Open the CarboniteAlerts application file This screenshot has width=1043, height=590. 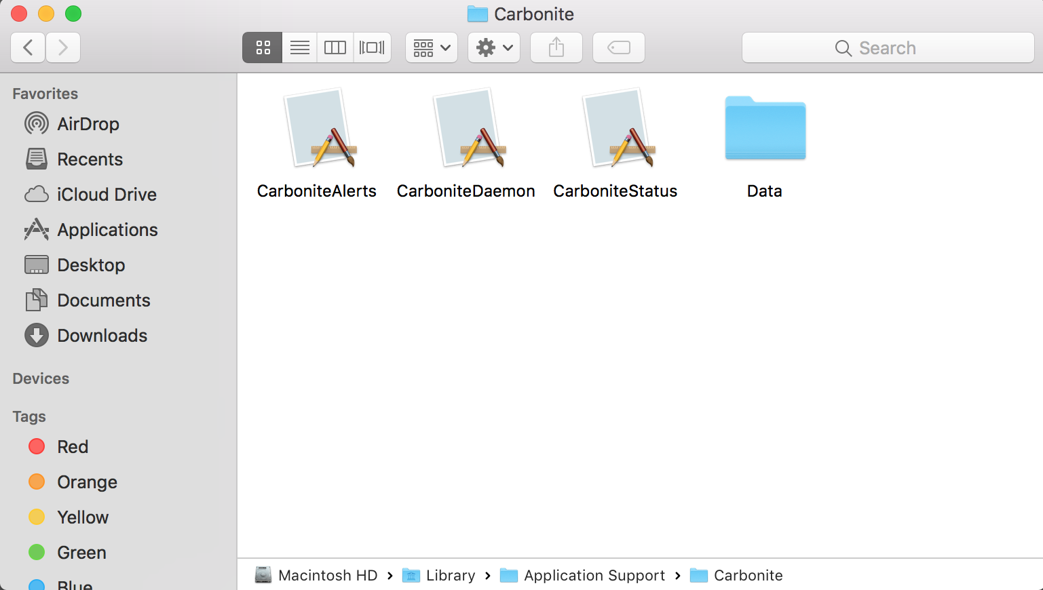[x=317, y=129]
